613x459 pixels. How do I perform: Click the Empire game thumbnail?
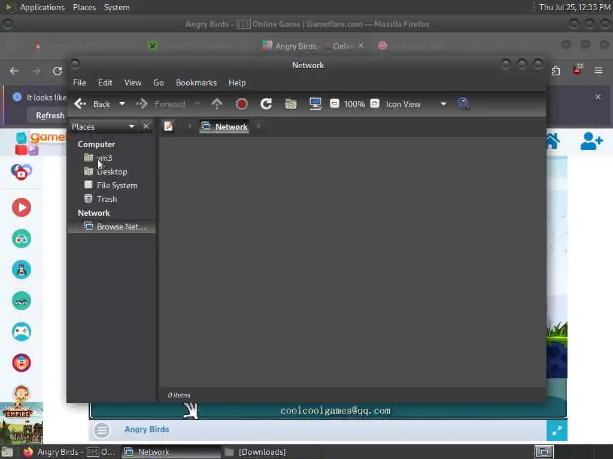point(22,423)
